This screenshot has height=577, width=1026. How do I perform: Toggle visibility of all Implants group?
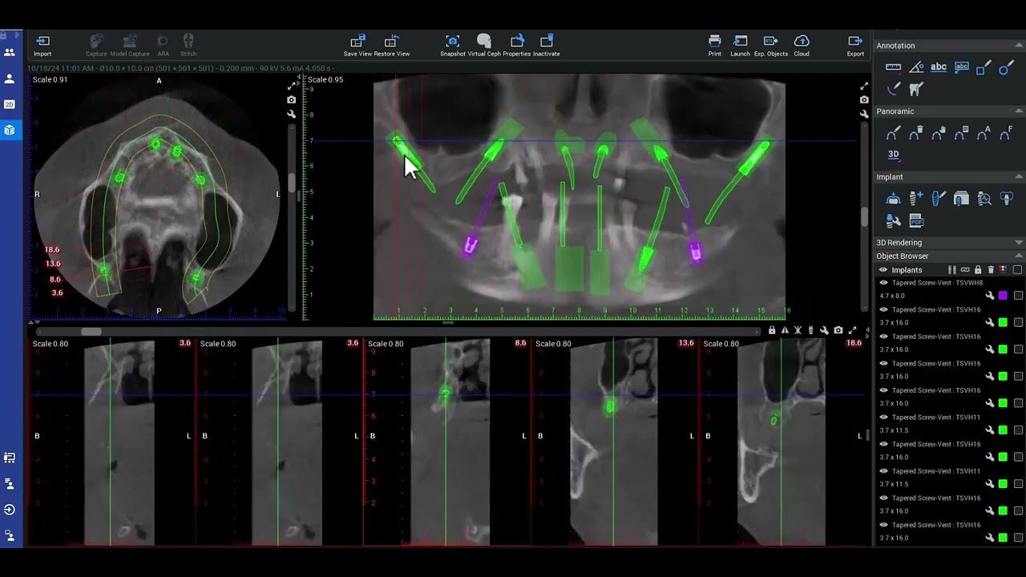coord(883,270)
